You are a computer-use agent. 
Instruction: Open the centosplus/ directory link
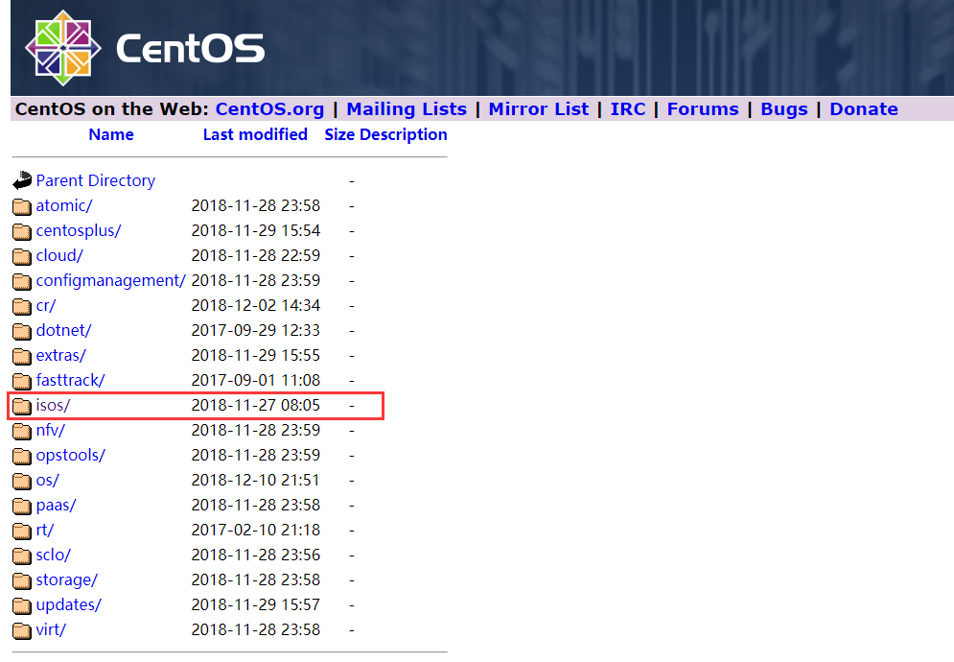tap(79, 231)
